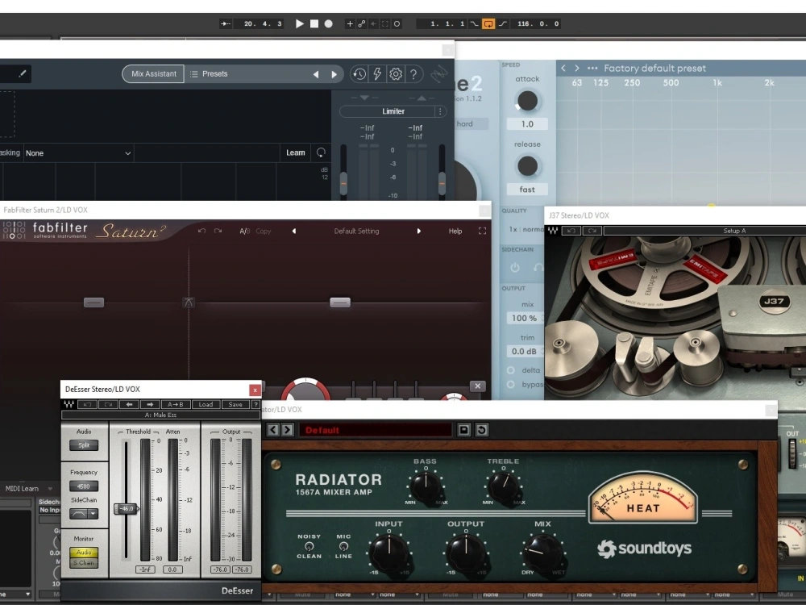This screenshot has height=605, width=806.
Task: Open the masking source None dropdown
Action: (x=78, y=152)
